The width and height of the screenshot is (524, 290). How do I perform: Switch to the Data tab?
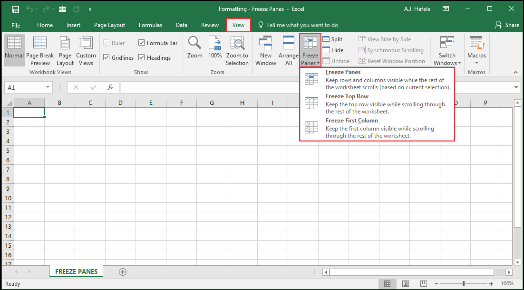(x=182, y=25)
